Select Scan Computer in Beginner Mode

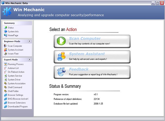coord(15,46)
